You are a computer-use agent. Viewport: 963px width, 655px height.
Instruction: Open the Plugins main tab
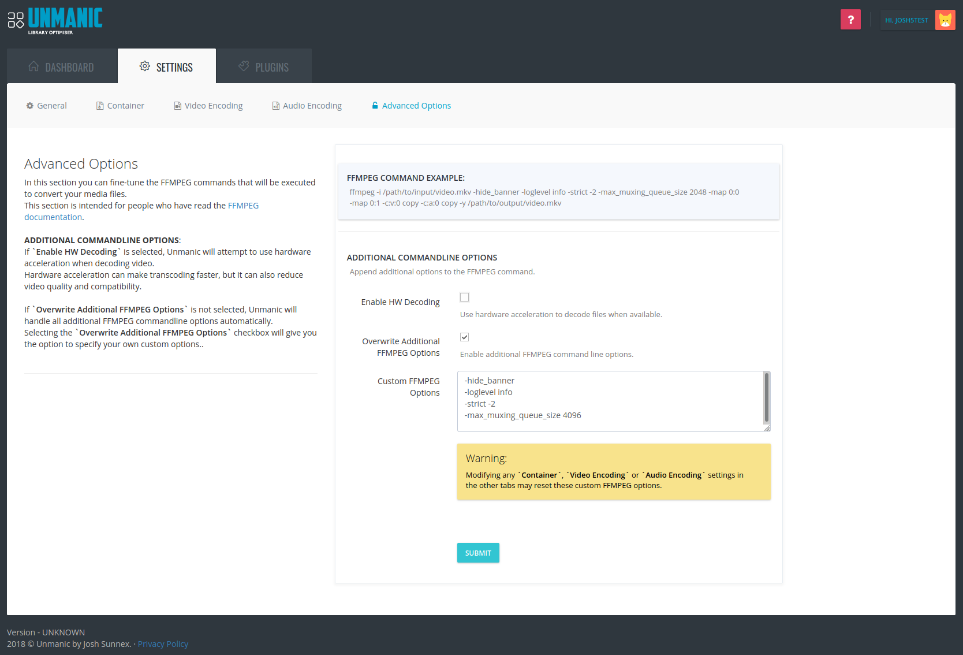[264, 66]
